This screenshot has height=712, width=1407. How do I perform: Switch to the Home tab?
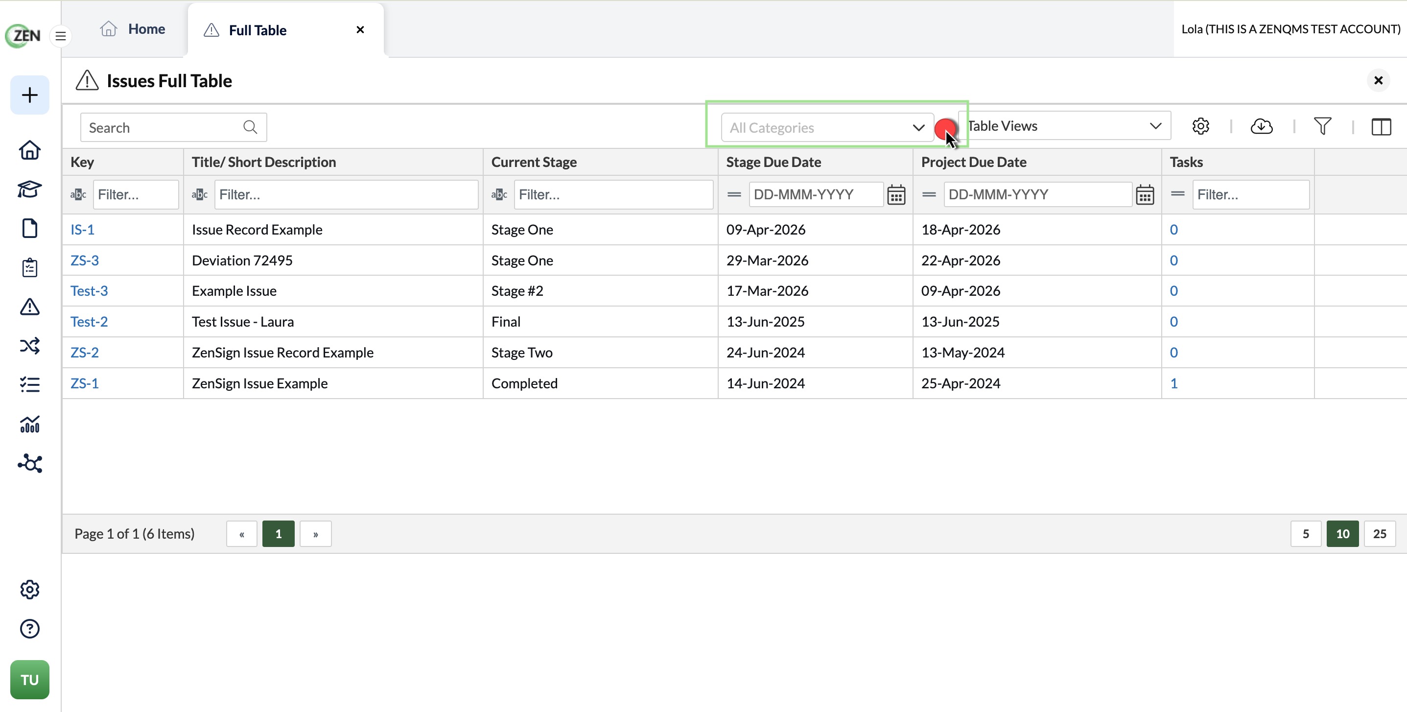click(133, 29)
